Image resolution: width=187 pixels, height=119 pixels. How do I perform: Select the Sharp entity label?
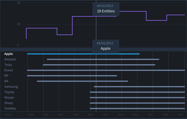[9, 103]
